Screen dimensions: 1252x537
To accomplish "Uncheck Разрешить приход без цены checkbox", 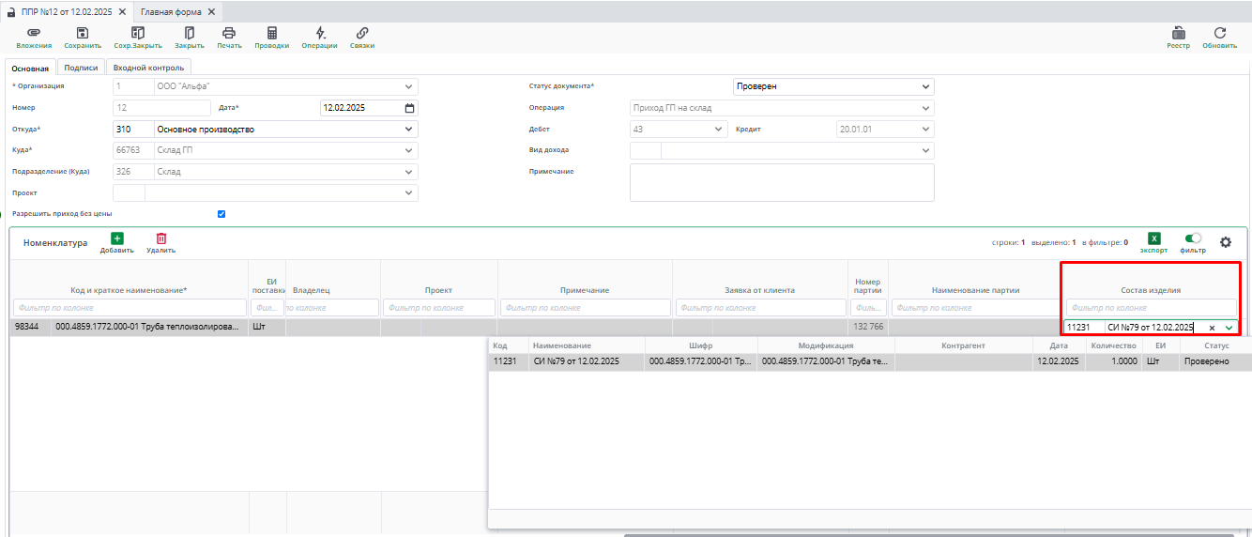I will (x=221, y=214).
